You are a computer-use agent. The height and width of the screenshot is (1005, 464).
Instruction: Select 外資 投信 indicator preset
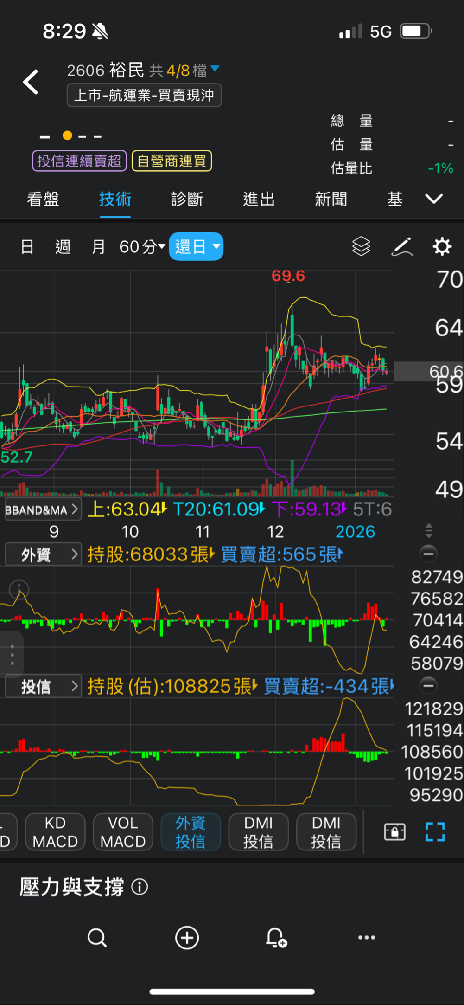pyautogui.click(x=191, y=832)
